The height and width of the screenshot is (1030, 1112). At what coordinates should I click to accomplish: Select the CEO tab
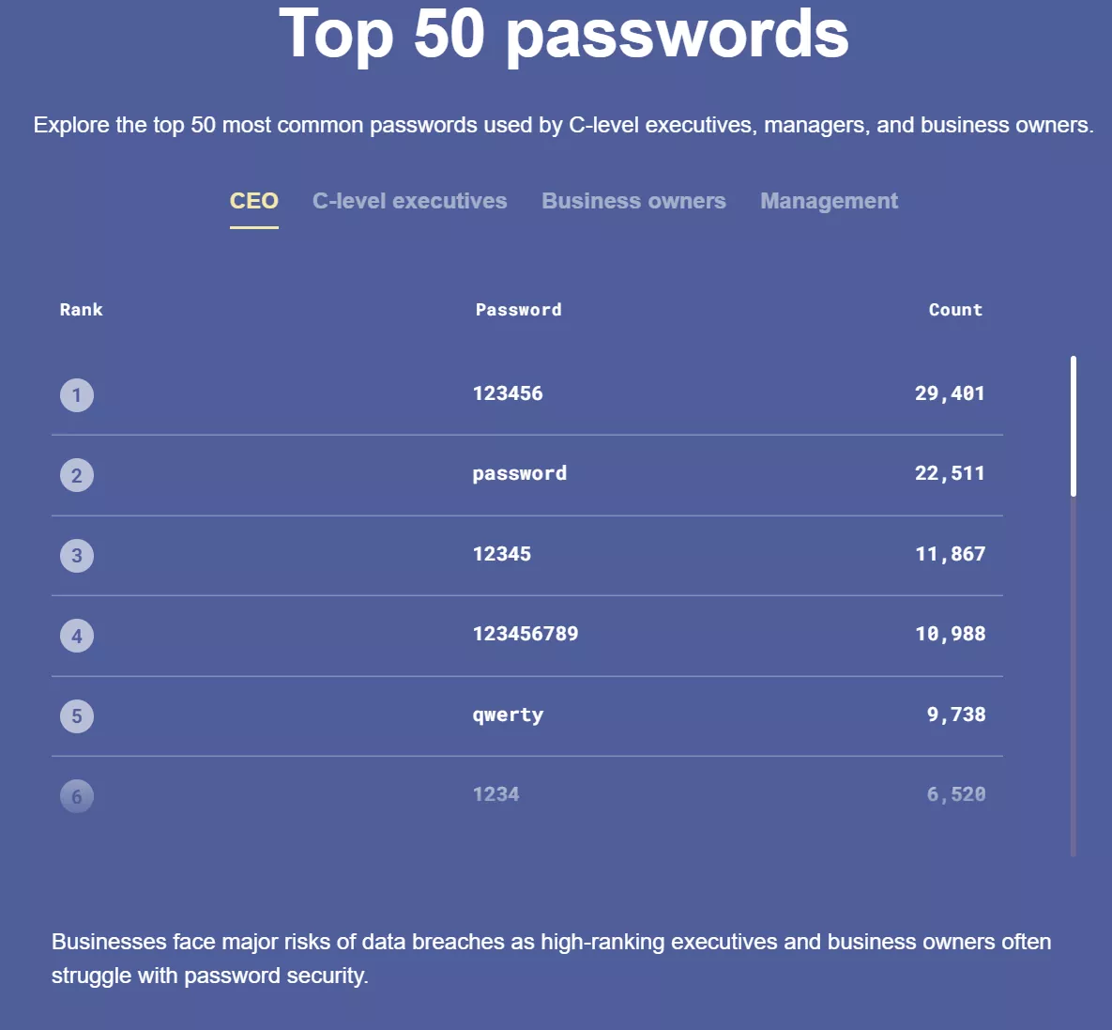click(x=254, y=201)
